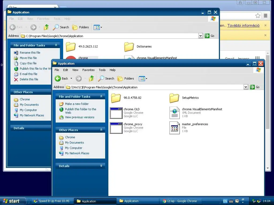Switch to Új lap - Google Chrome taskbar item
Screen dimensions: 274x205
(181, 201)
